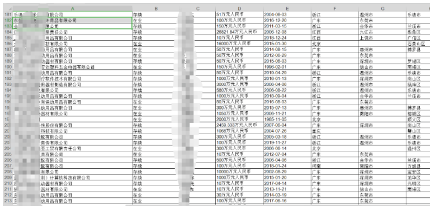The height and width of the screenshot is (209, 430).
Task: Select cell containing 2459.333万元人民币
Action: coord(239,125)
